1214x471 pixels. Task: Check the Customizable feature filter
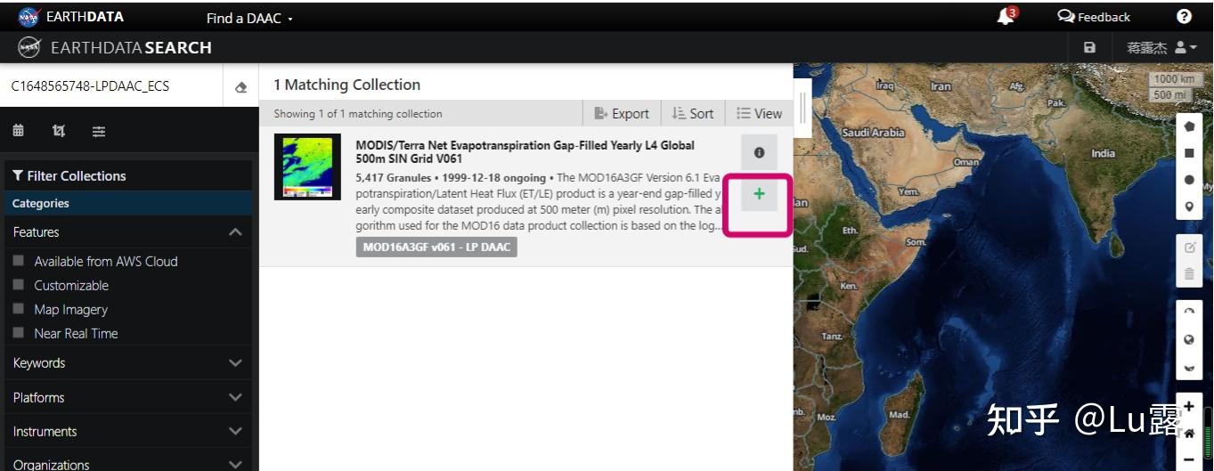coord(18,285)
